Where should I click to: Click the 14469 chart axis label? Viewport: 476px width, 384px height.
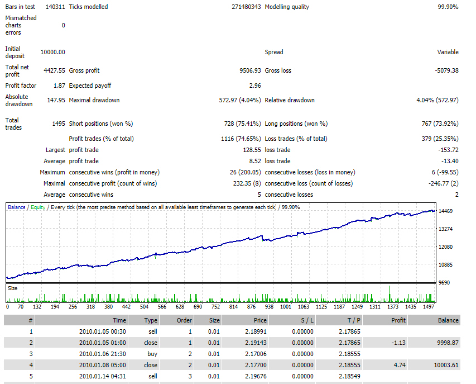(x=445, y=211)
